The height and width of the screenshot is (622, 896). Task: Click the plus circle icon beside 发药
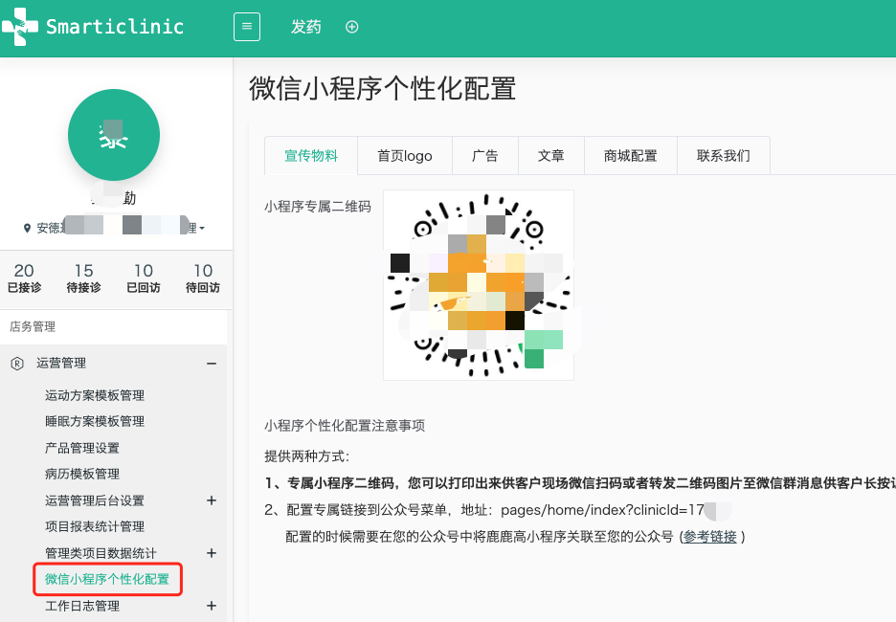pos(352,27)
